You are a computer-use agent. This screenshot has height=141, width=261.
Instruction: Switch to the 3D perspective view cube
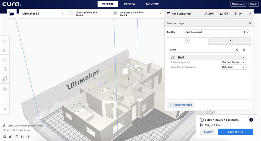(5, 137)
